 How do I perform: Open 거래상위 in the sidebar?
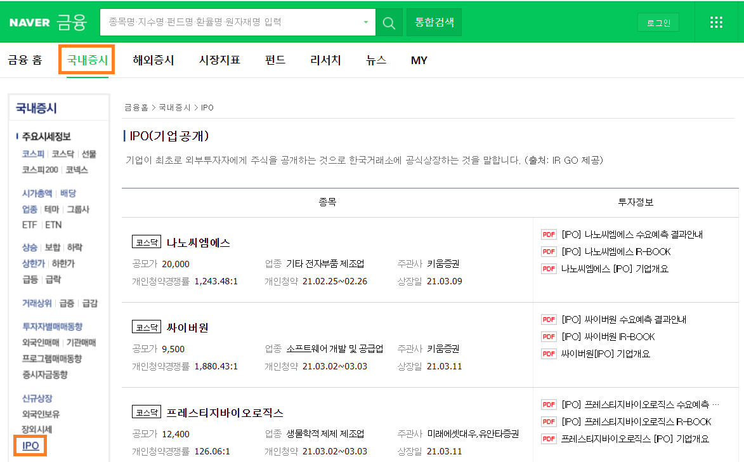pos(37,303)
